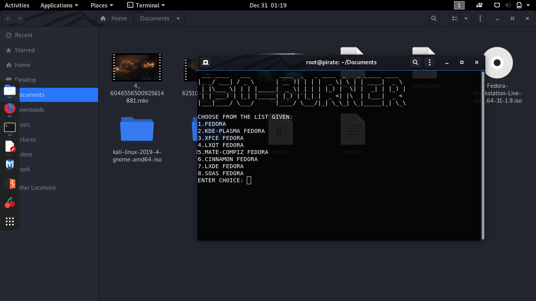The image size is (536, 301).
Task: Select Recent in the sidebar
Action: [49, 35]
